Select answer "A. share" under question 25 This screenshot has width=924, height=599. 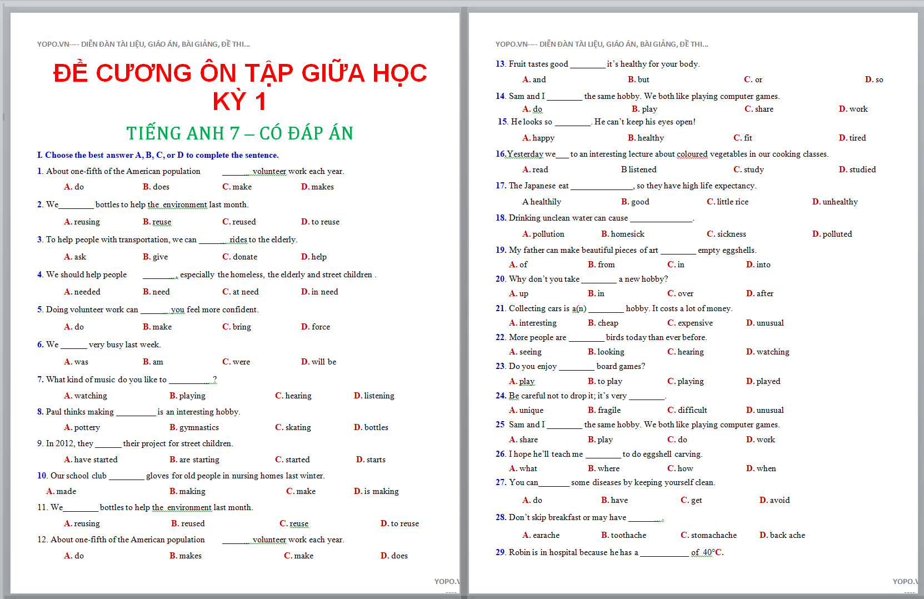click(x=523, y=440)
